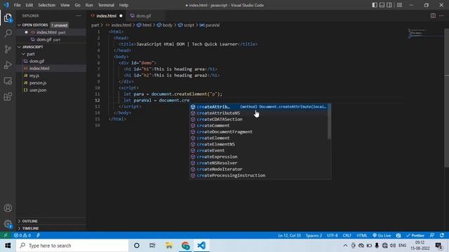Open the Help menu

click(123, 5)
